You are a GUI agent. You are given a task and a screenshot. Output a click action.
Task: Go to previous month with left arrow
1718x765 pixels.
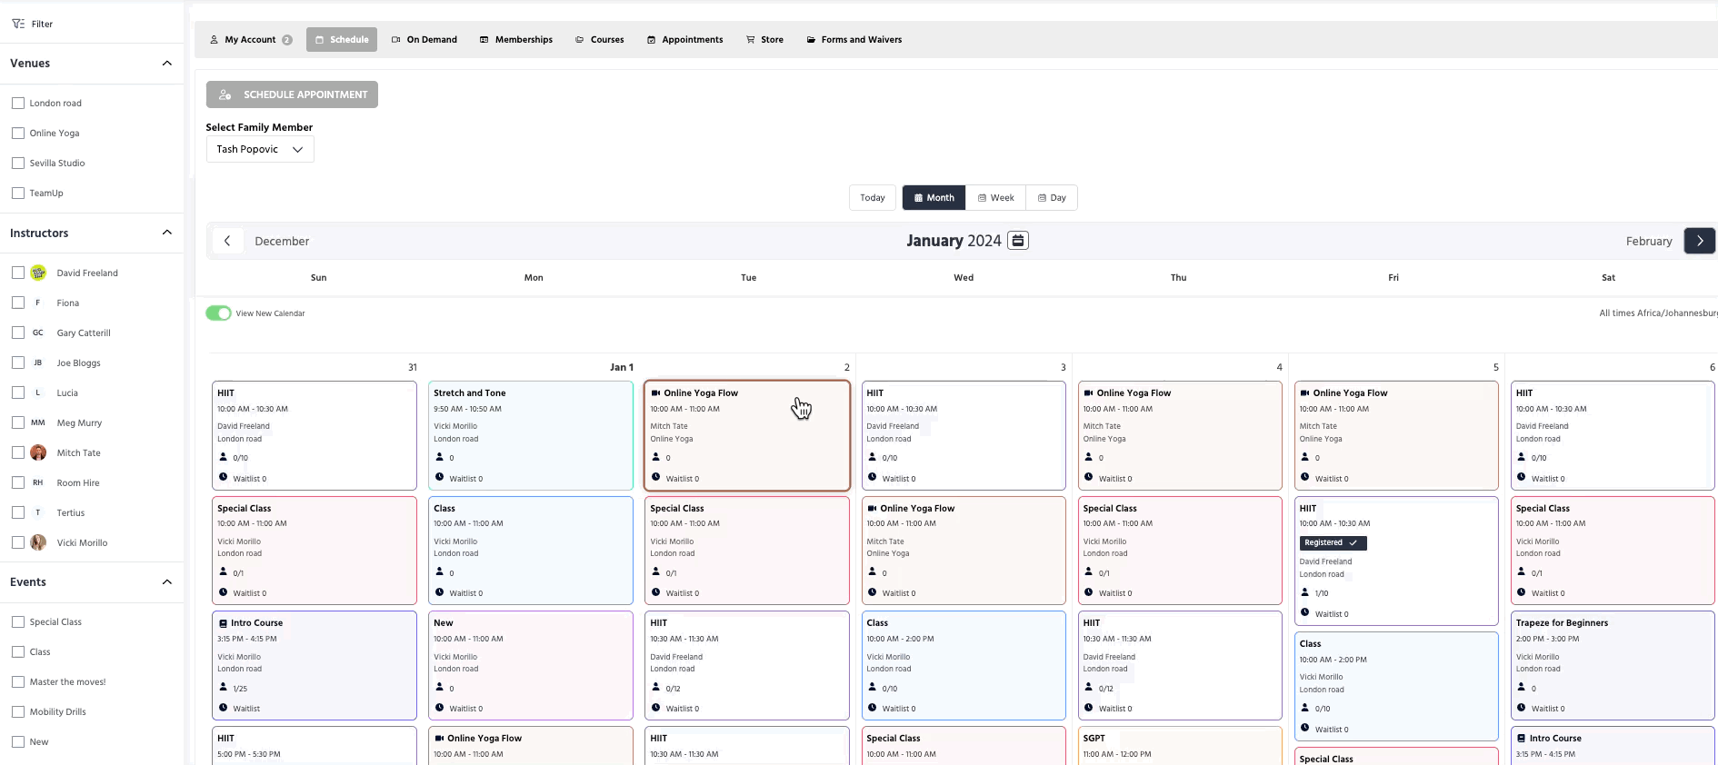pyautogui.click(x=227, y=241)
